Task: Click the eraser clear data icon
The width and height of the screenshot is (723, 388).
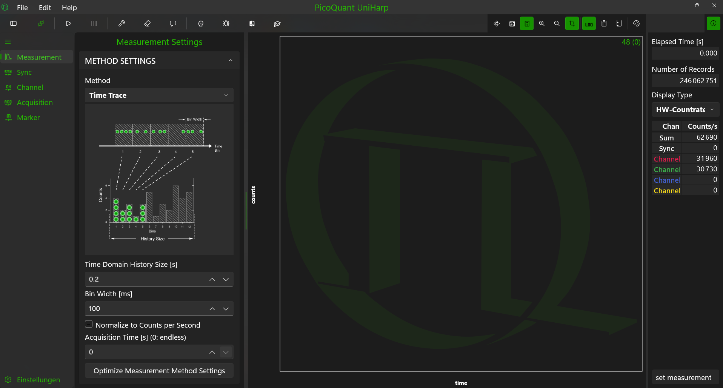Action: tap(148, 23)
